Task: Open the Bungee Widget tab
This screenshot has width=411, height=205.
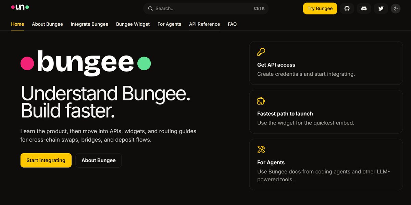Action: pos(133,24)
